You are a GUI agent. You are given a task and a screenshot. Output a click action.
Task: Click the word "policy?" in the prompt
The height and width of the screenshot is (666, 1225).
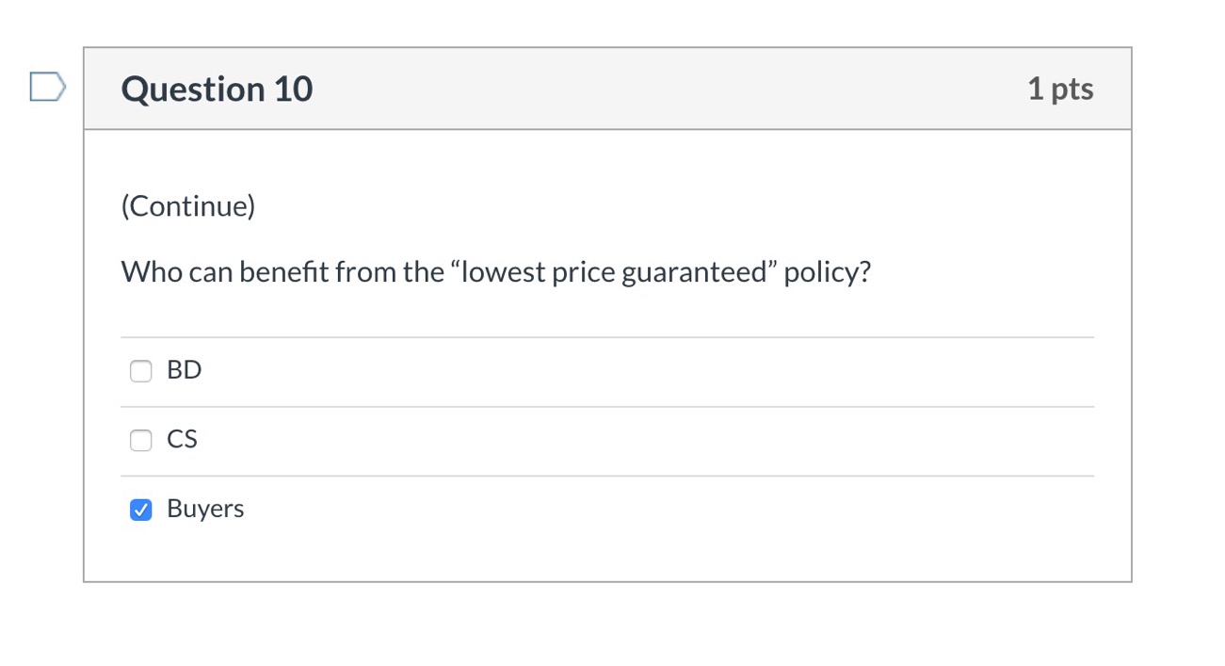(x=828, y=272)
